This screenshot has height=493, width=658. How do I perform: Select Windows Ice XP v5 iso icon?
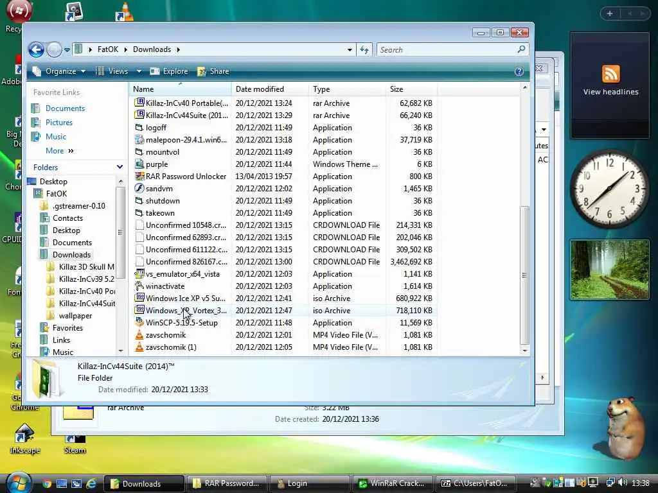coord(139,298)
